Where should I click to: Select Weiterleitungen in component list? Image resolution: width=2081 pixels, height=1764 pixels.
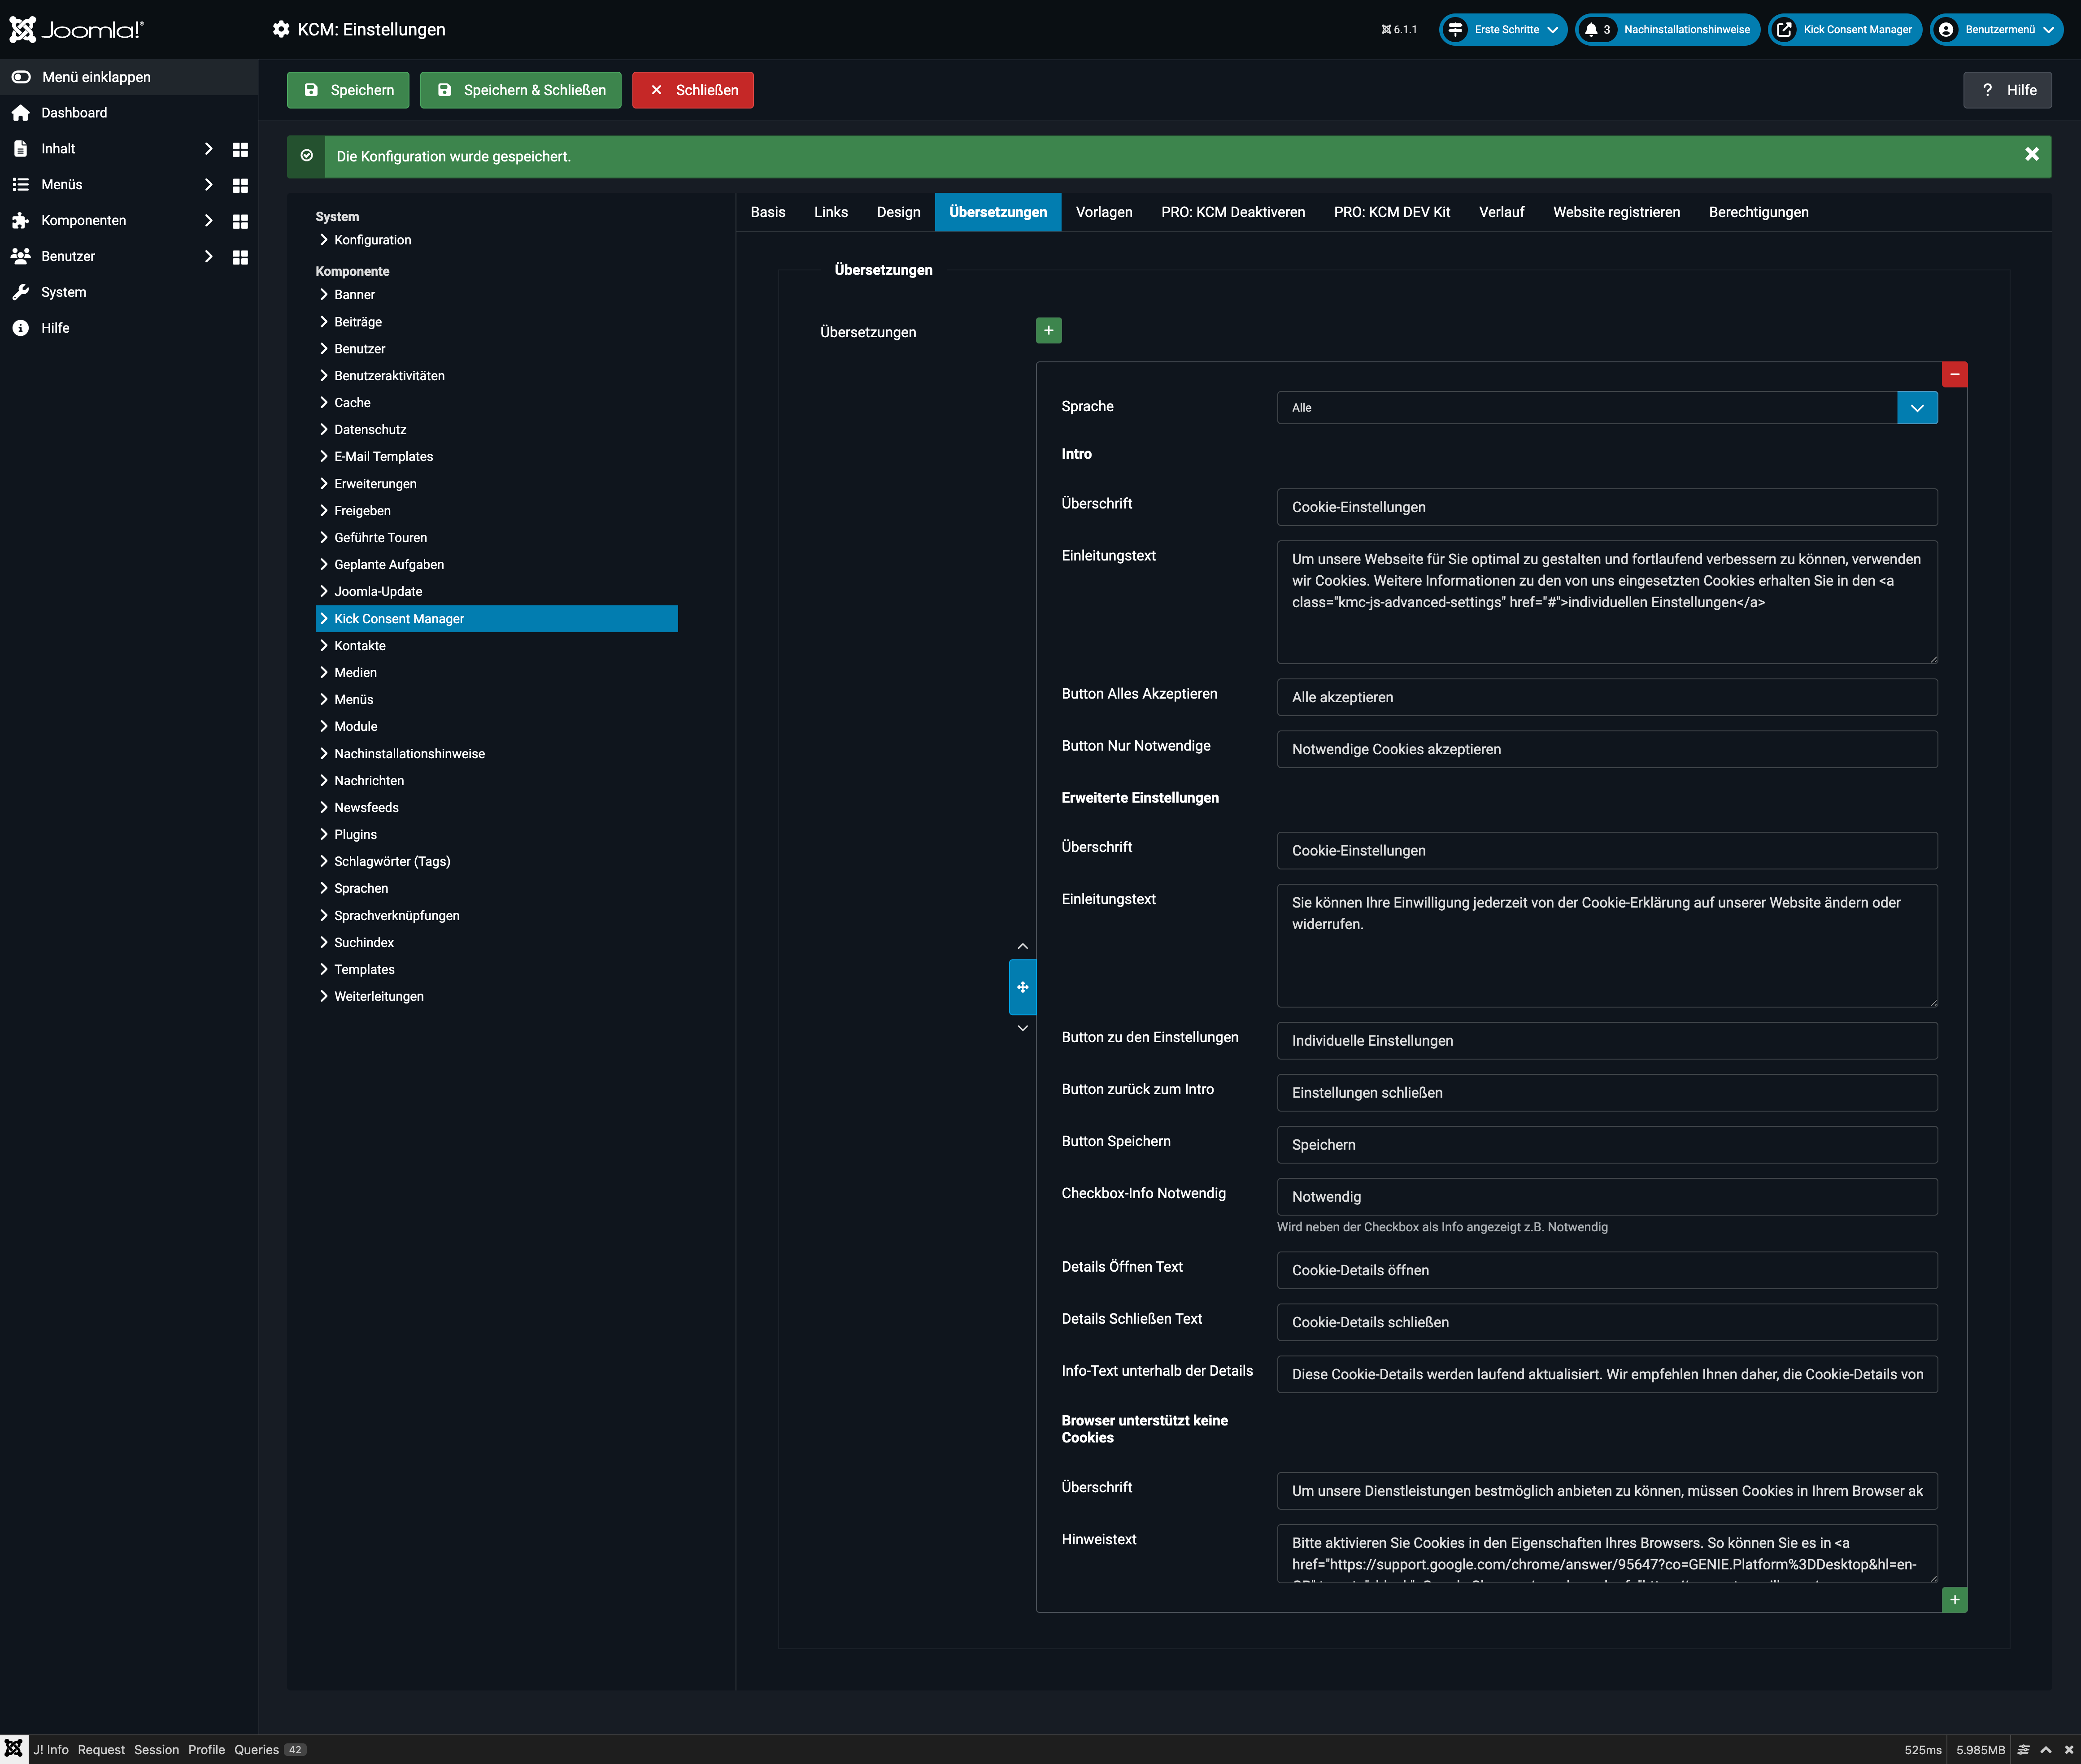378,997
